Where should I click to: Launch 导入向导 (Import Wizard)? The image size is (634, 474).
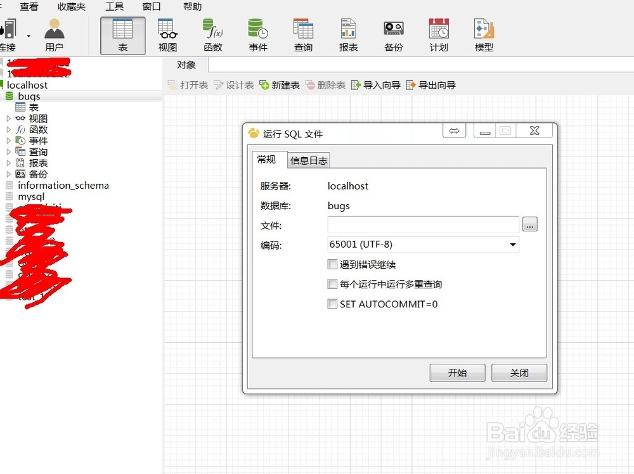pyautogui.click(x=375, y=85)
